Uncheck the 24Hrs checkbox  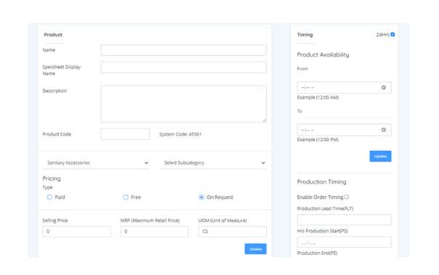pyautogui.click(x=392, y=34)
